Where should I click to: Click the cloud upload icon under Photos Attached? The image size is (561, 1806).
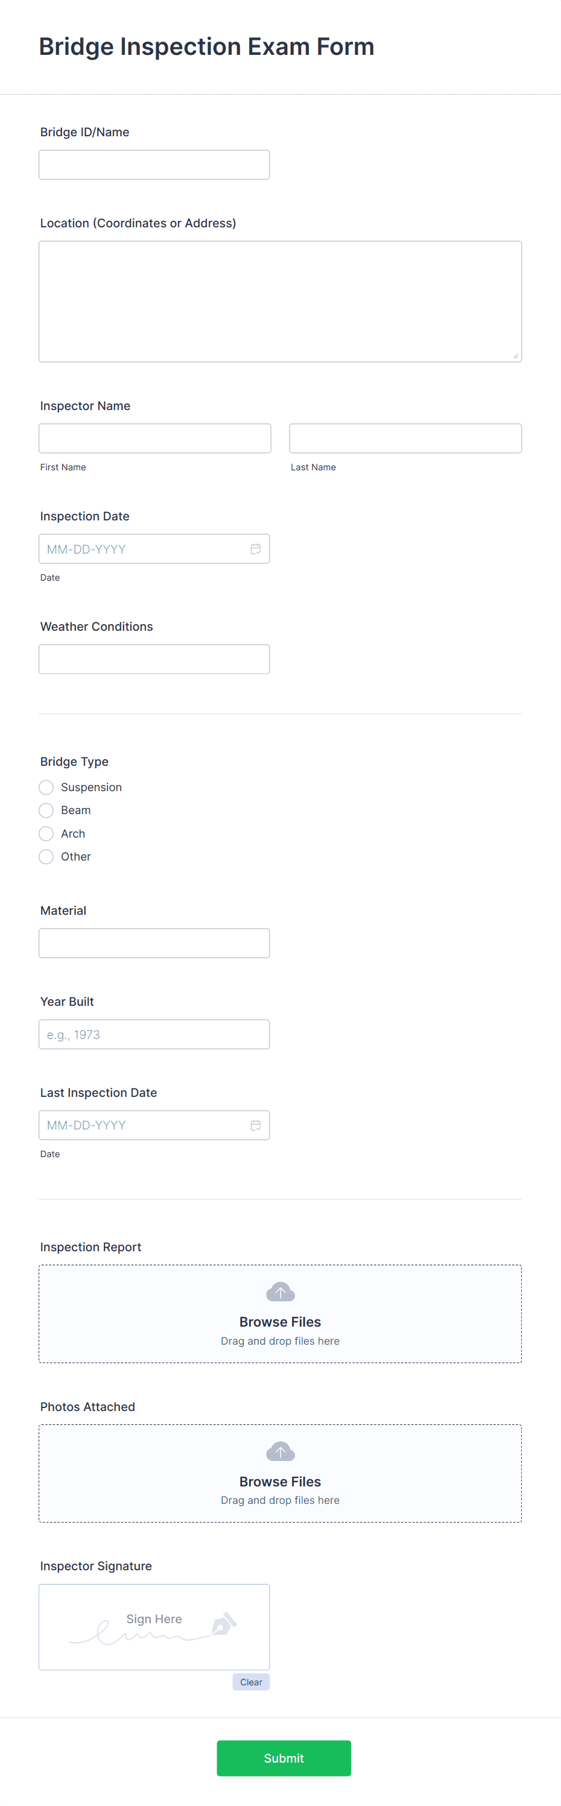(x=280, y=1451)
